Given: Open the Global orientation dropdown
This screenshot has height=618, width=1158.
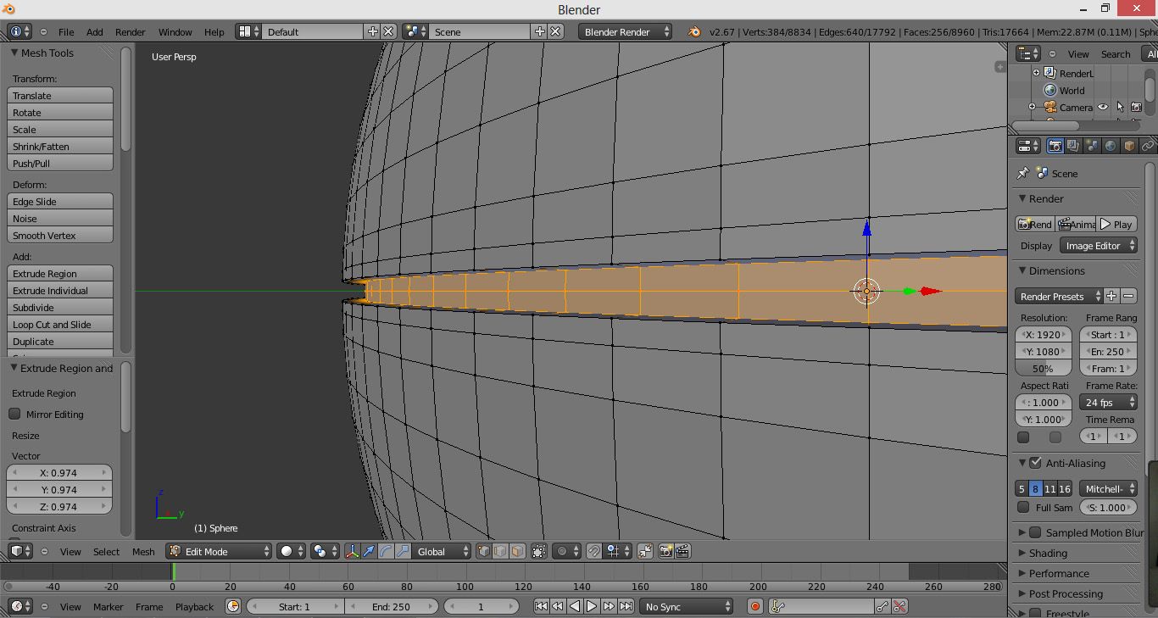Looking at the screenshot, I should tap(441, 551).
